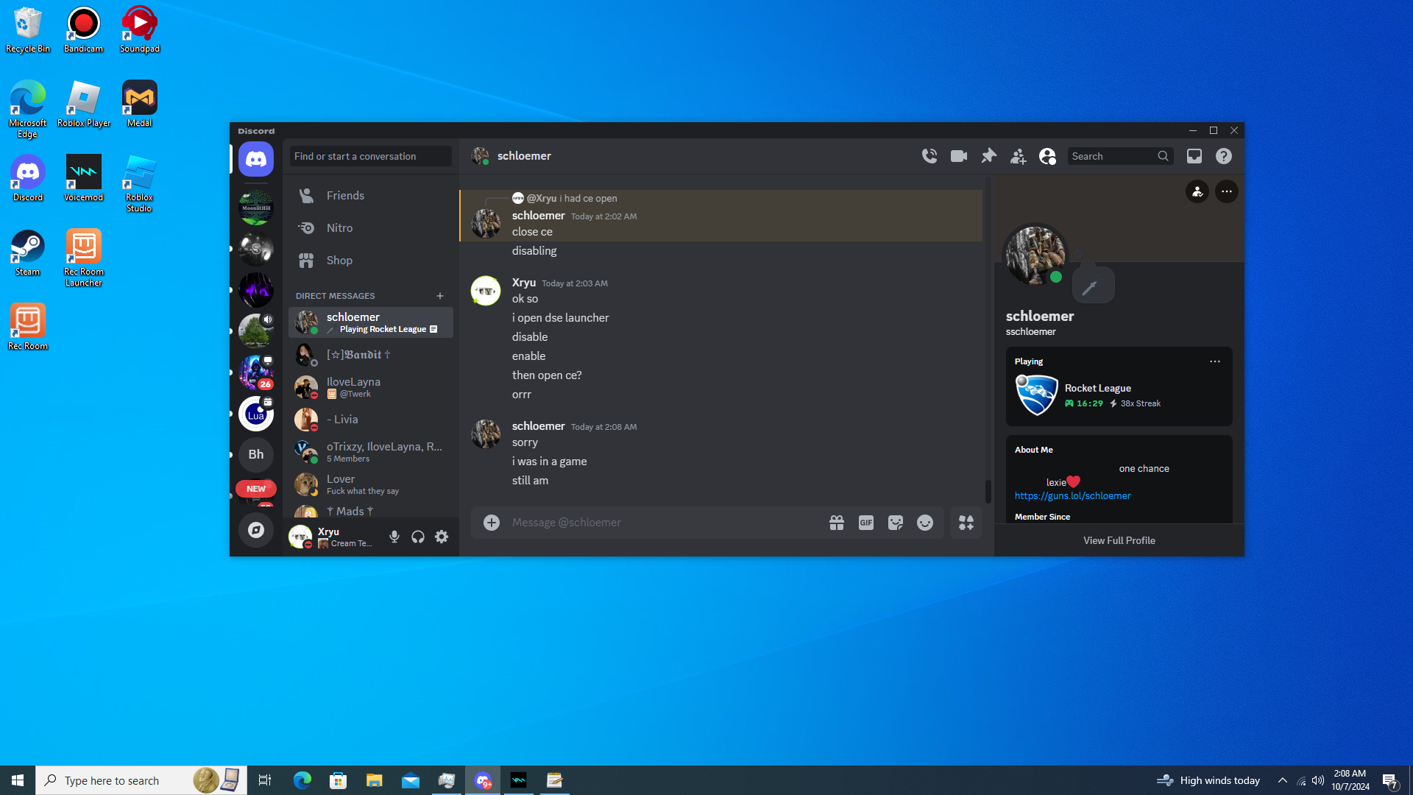The image size is (1413, 795).
Task: Click the chat scrollbar thumb
Action: click(988, 491)
